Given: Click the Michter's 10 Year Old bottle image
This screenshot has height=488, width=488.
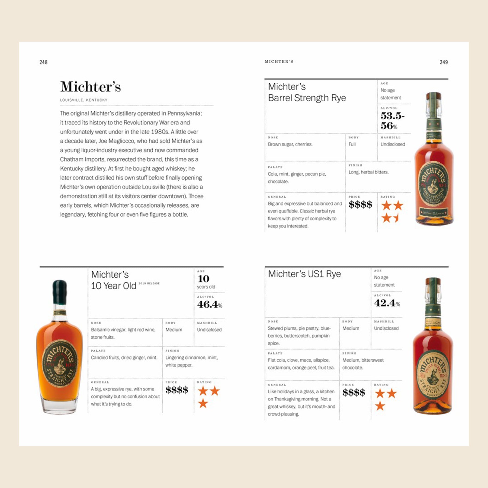Looking at the screenshot, I should (x=60, y=347).
